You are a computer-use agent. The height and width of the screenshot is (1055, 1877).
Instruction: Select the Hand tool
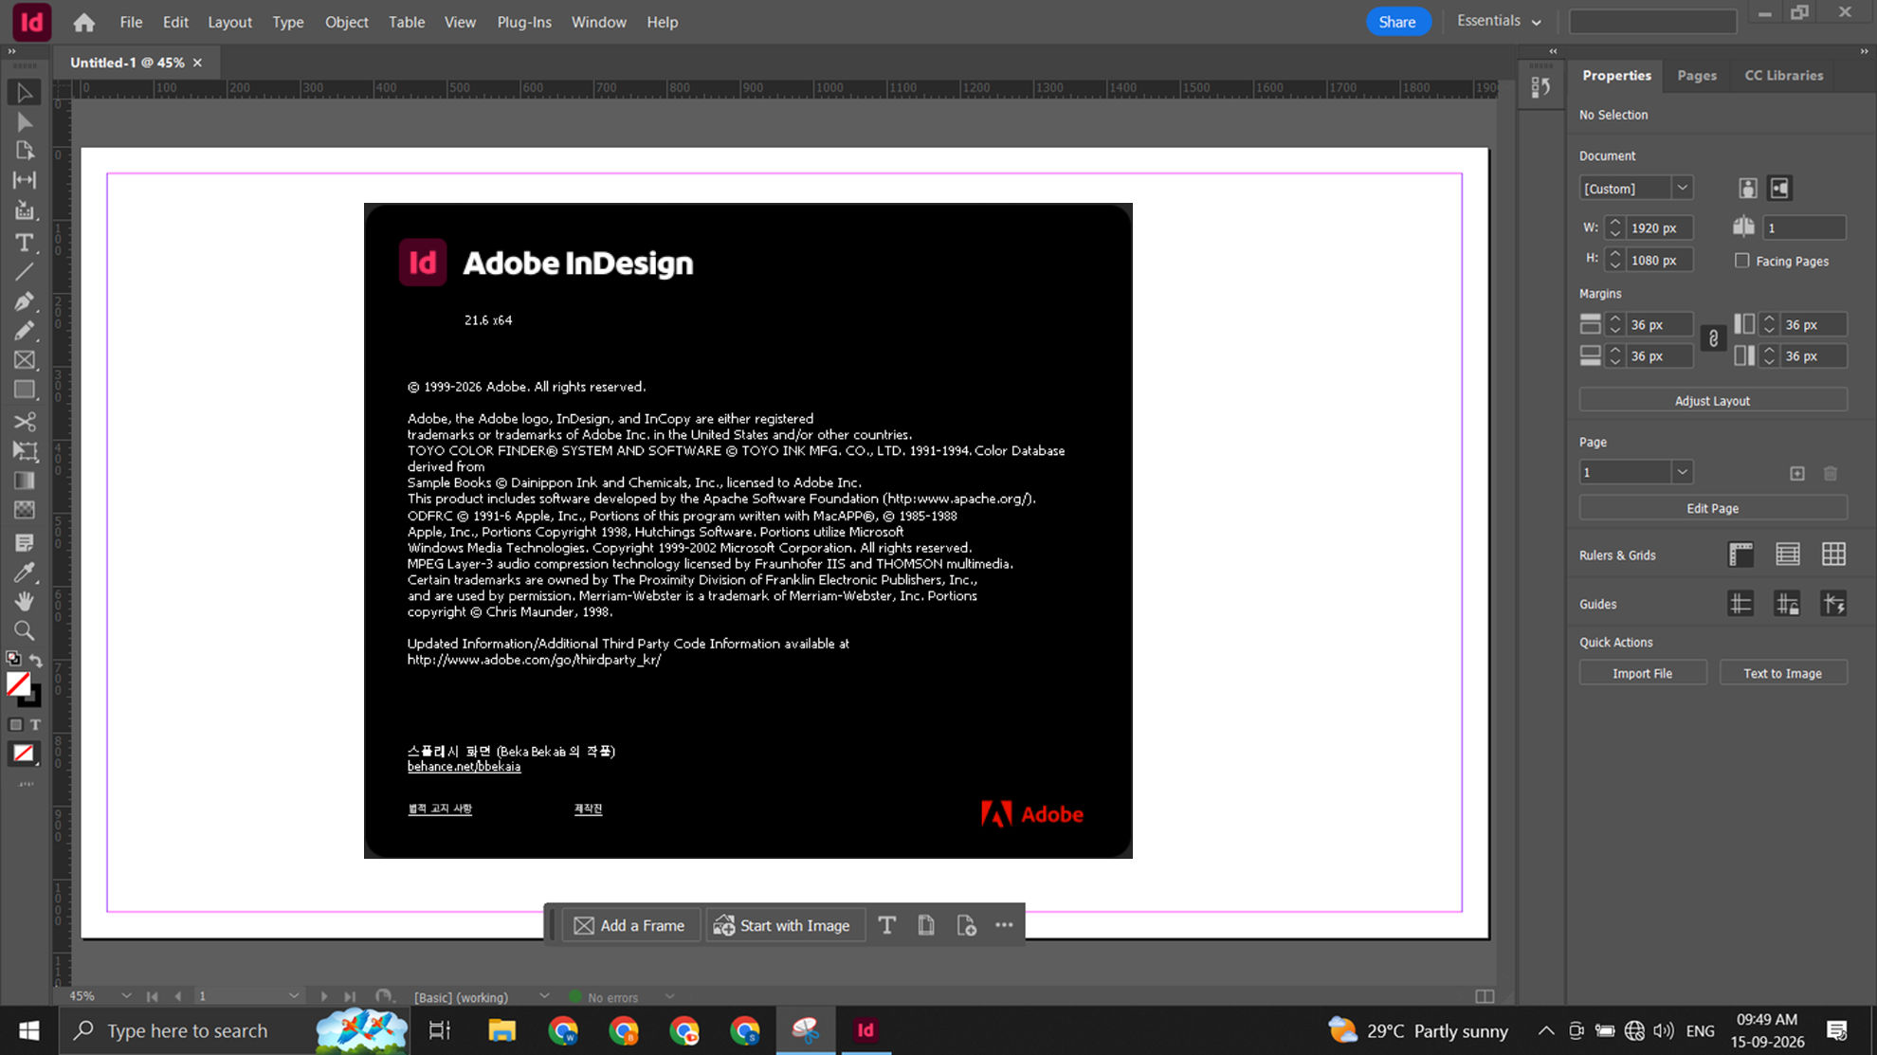click(x=25, y=601)
